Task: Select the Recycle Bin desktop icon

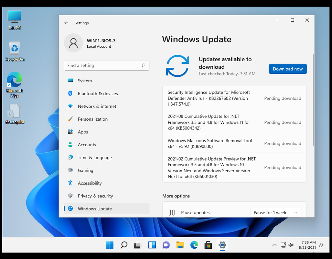Action: click(x=15, y=51)
